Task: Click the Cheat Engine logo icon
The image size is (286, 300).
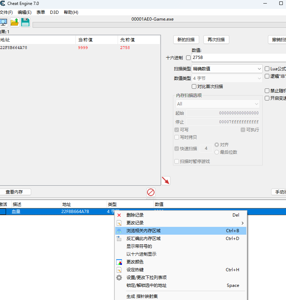Action: coord(2,4)
